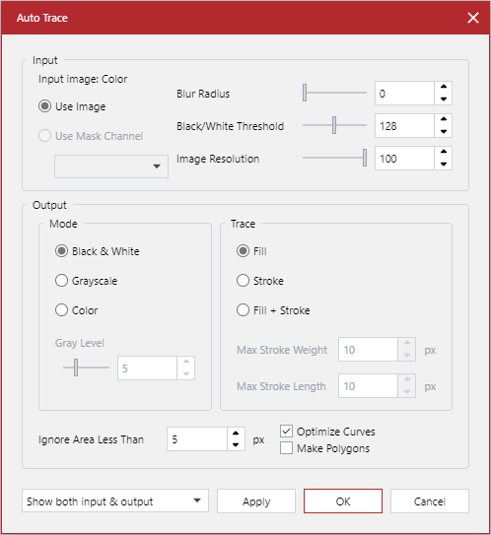Click the Cancel button
Screen dimensions: 491x535
pos(430,502)
